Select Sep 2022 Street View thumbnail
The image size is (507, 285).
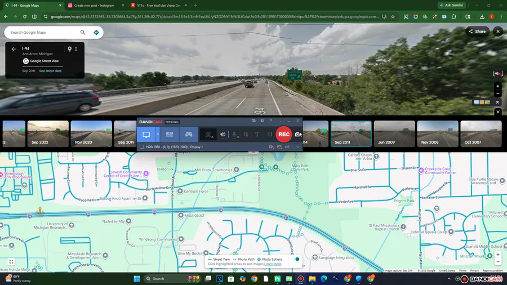tap(48, 134)
